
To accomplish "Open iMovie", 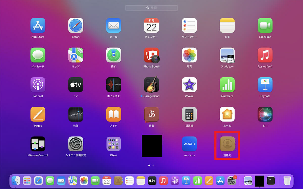I will pyautogui.click(x=189, y=85).
